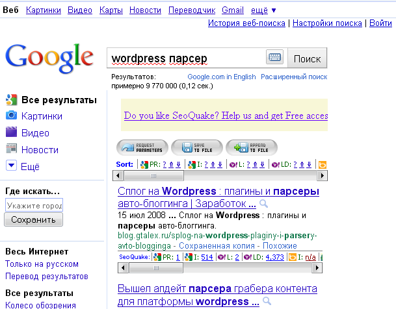Click the Сохранить button under location field

(x=33, y=219)
